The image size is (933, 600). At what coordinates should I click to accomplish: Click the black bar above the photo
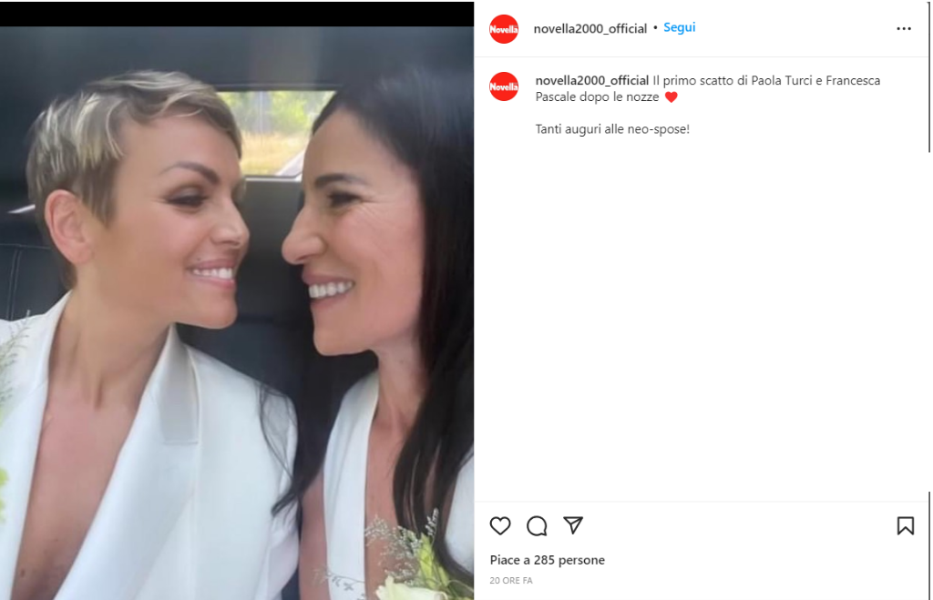point(237,14)
